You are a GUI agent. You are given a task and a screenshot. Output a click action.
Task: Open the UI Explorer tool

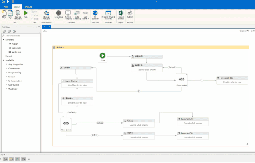coord(95,15)
